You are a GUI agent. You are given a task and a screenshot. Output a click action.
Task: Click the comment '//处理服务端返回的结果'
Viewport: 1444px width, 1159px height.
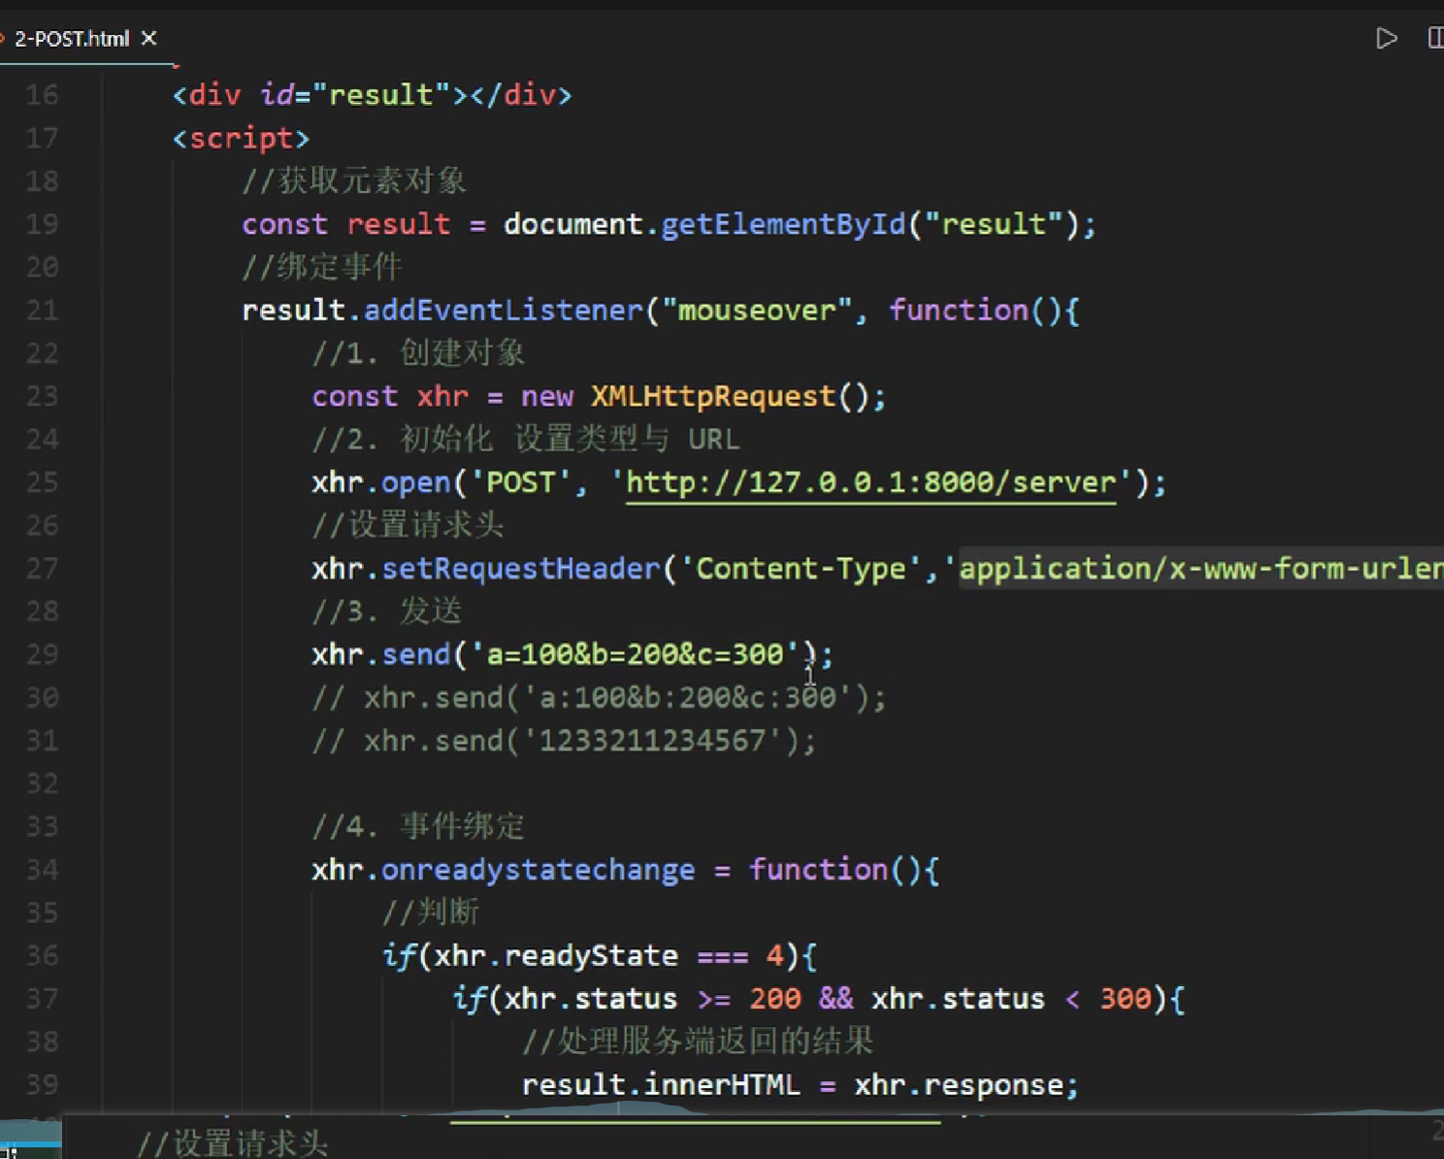tap(698, 1042)
